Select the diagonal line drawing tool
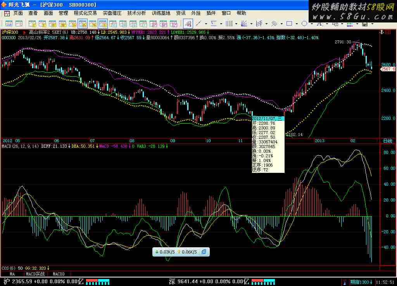 [x=199, y=24]
